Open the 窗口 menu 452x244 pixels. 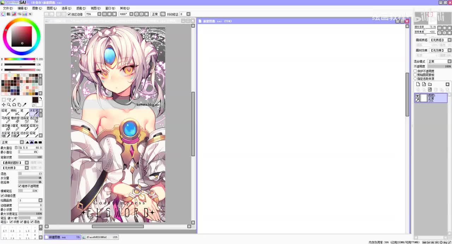tap(110, 8)
